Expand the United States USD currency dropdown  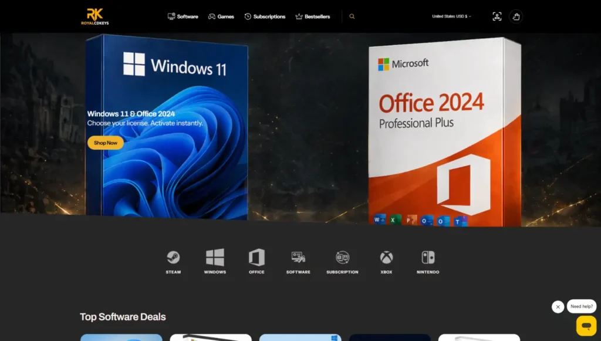(451, 16)
